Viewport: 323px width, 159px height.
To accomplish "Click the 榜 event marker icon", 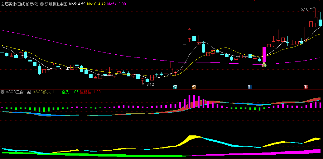I will pyautogui.click(x=194, y=87).
